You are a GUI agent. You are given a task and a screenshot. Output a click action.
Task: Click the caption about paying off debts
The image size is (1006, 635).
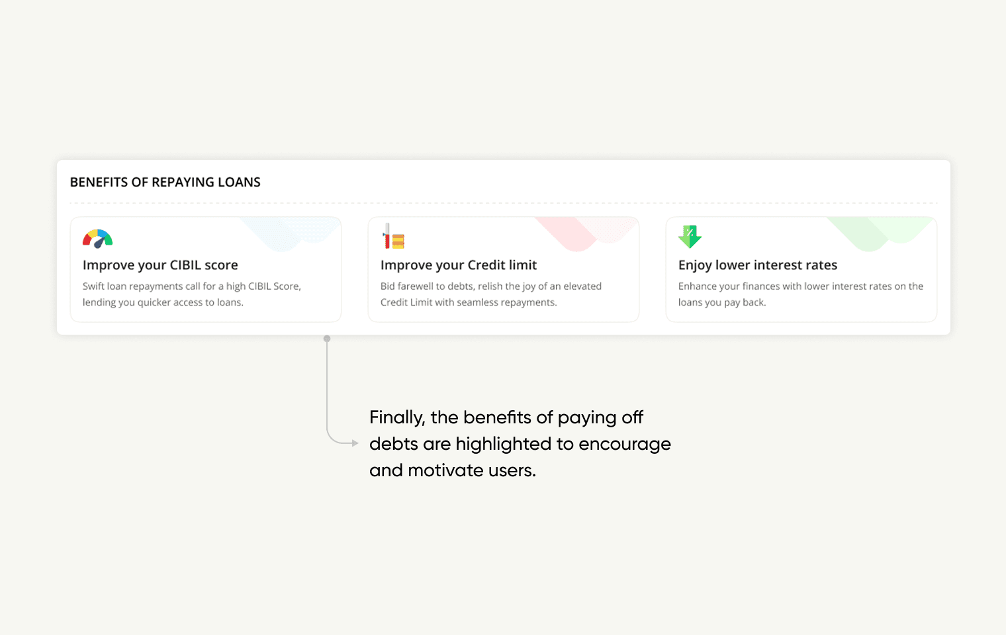(x=520, y=444)
